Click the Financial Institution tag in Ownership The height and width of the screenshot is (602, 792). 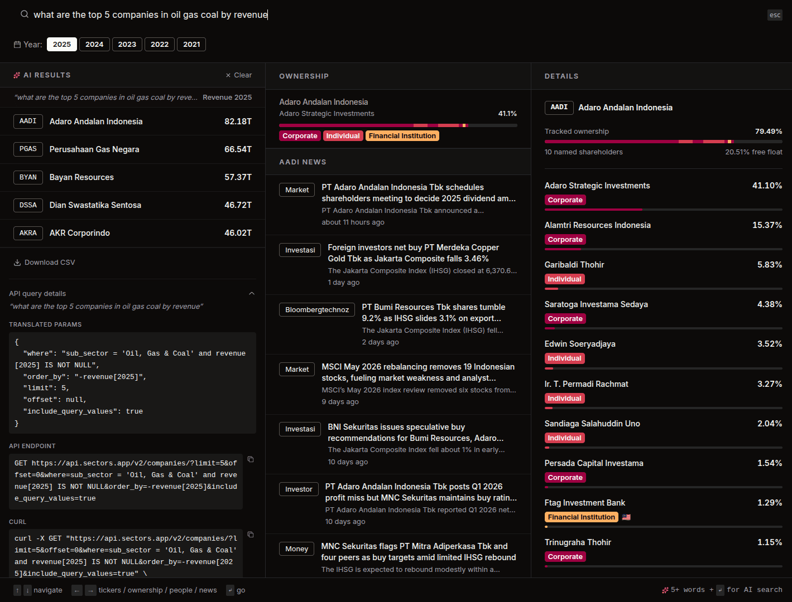click(402, 136)
